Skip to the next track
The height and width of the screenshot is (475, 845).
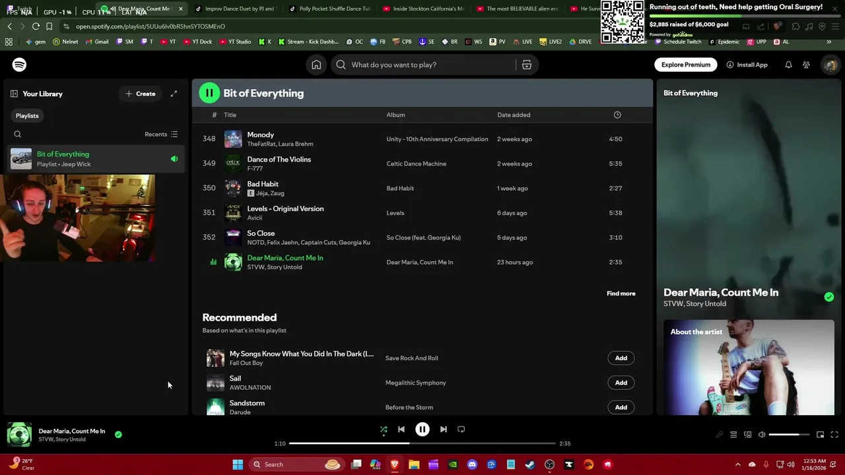[444, 429]
